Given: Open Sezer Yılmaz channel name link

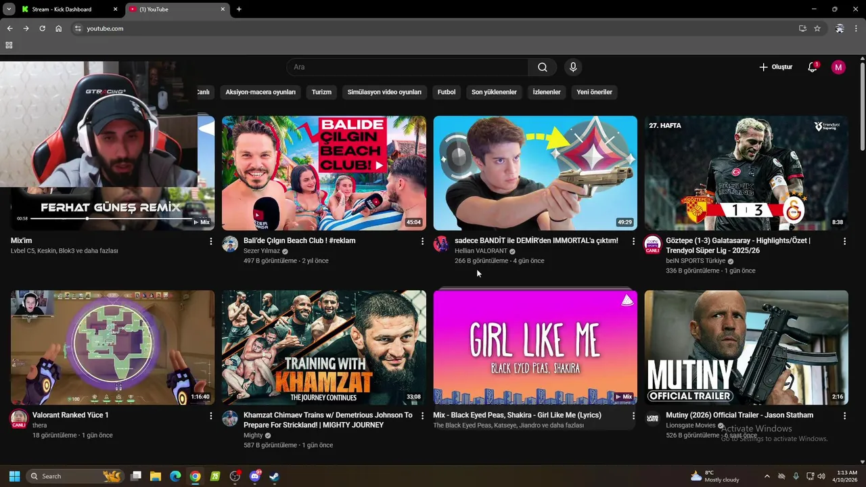Looking at the screenshot, I should tap(261, 251).
